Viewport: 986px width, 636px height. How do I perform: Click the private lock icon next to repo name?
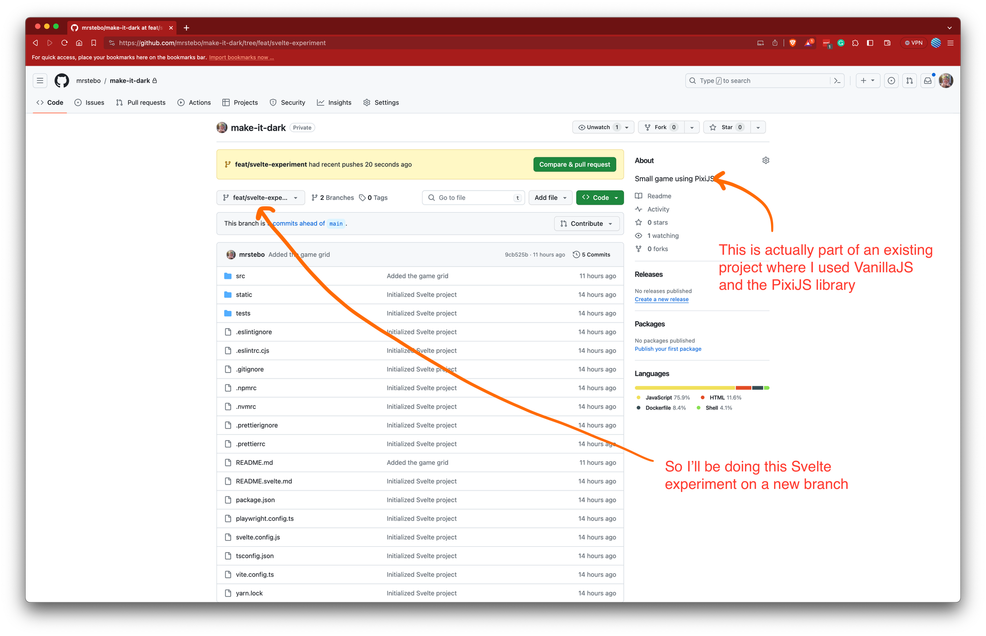[156, 80]
